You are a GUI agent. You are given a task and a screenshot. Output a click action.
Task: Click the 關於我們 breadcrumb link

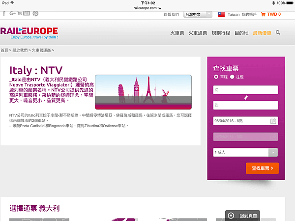[20, 50]
